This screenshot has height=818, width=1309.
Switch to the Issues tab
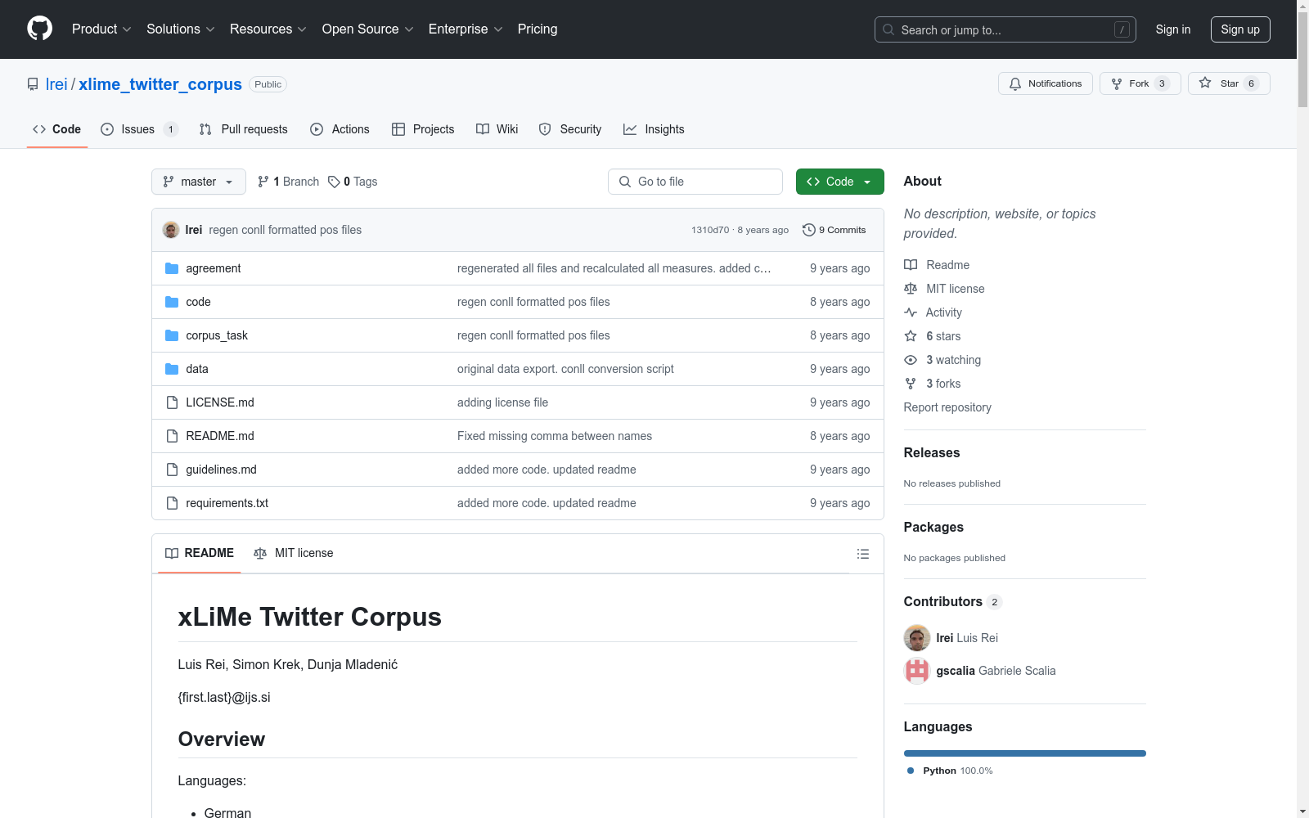point(139,129)
